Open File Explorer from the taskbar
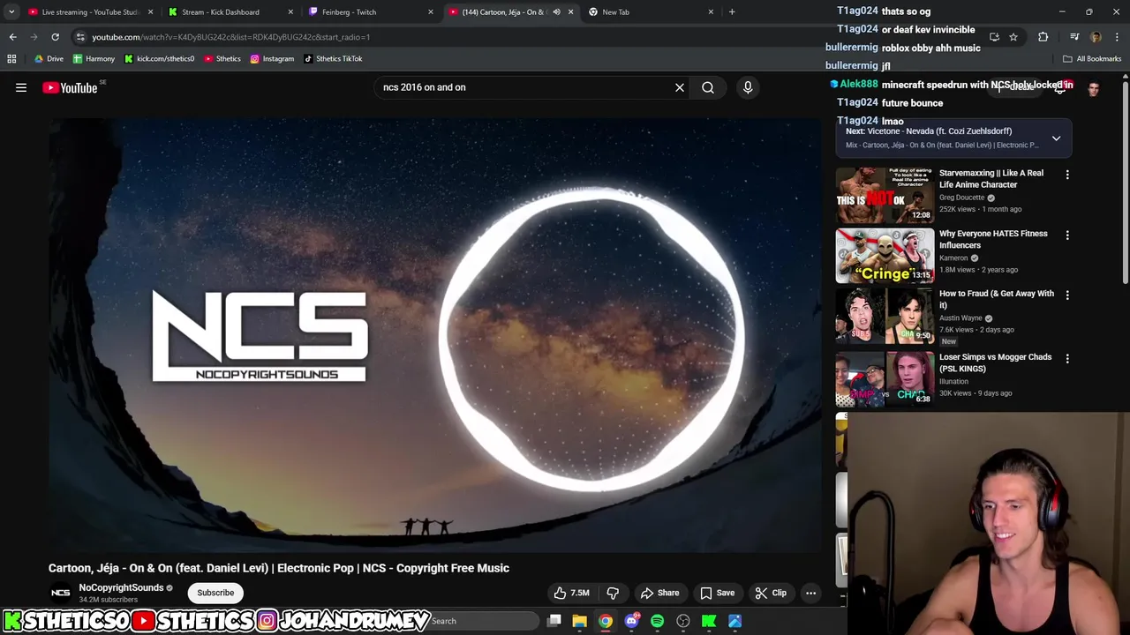Viewport: 1130px width, 635px height. click(579, 621)
